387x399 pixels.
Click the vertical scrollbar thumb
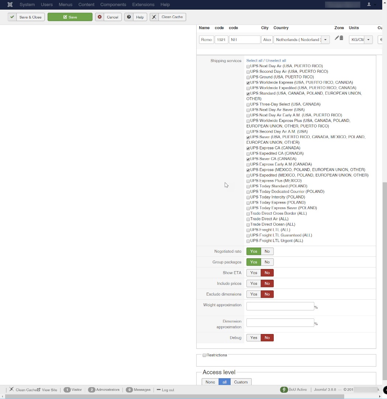(385, 281)
